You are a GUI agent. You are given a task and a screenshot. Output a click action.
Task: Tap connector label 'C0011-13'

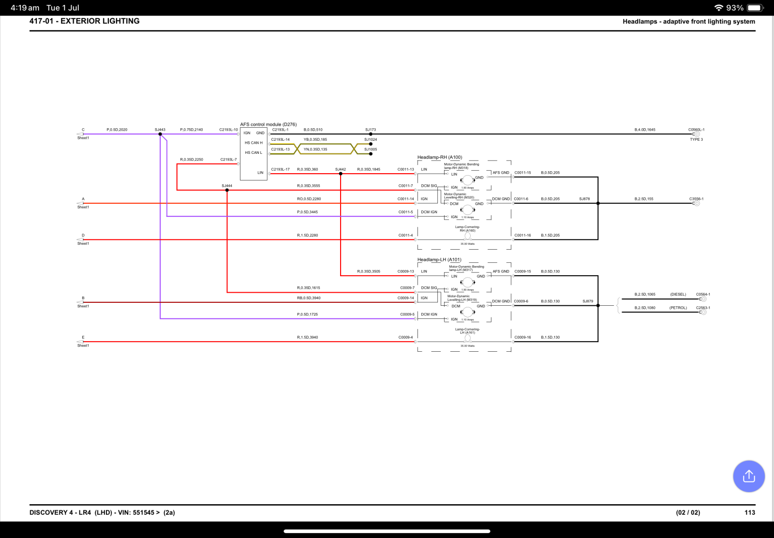(406, 169)
